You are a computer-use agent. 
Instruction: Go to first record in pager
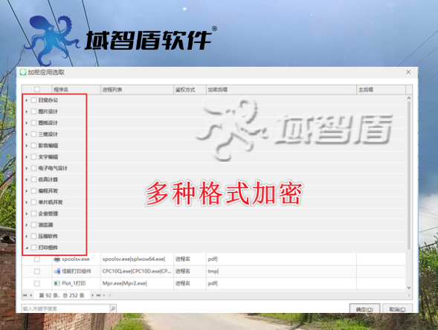[x=25, y=295]
